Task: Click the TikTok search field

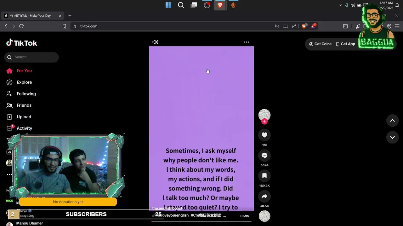Action: (x=31, y=57)
